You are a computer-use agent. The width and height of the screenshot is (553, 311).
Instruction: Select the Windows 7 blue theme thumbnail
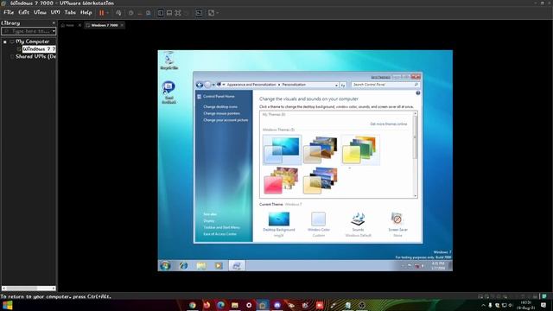[283, 149]
